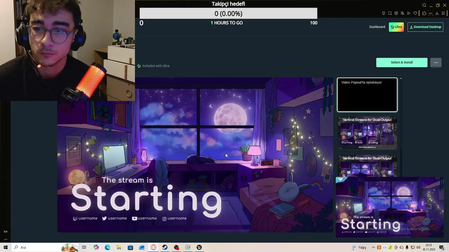The height and width of the screenshot is (252, 449).
Task: Click the Download Desktop button
Action: click(425, 27)
